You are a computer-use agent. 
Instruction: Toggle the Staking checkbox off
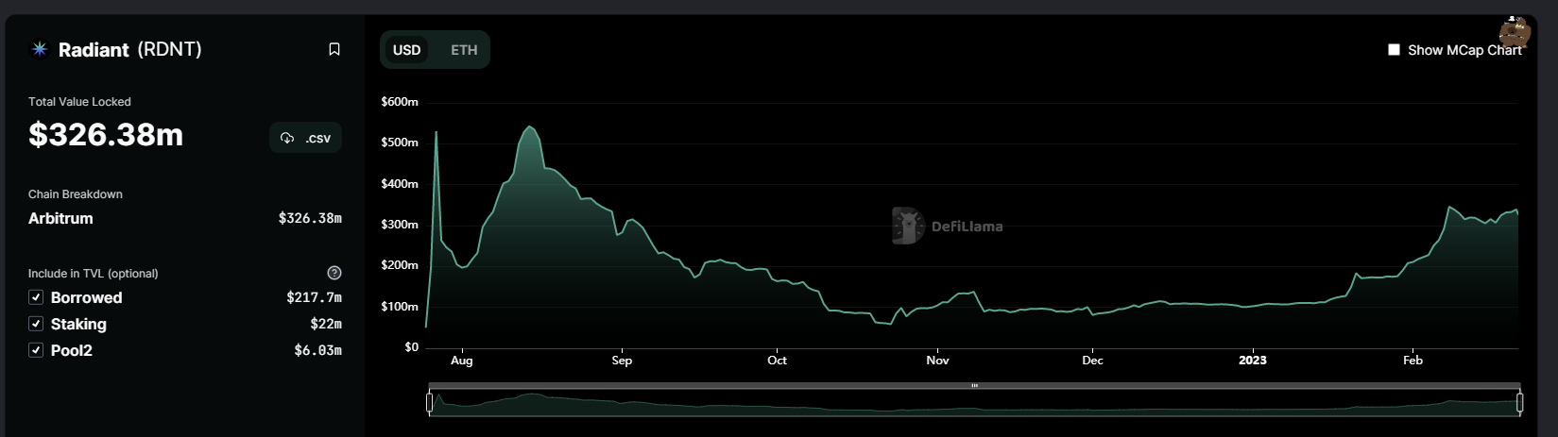36,324
